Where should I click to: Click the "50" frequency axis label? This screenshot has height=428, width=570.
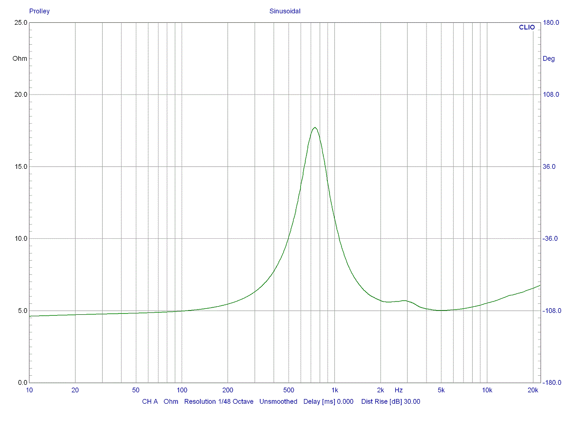[136, 390]
